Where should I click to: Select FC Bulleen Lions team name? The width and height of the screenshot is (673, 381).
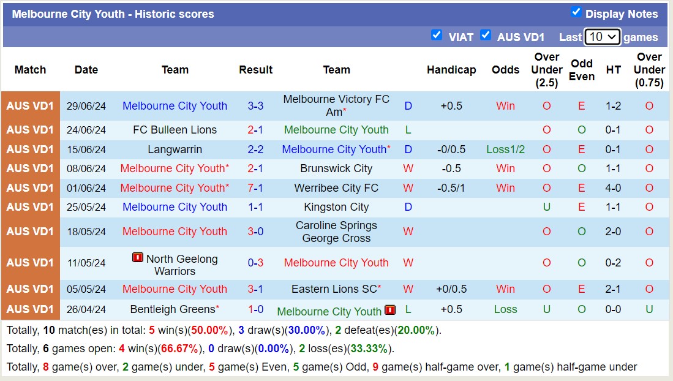(x=175, y=130)
